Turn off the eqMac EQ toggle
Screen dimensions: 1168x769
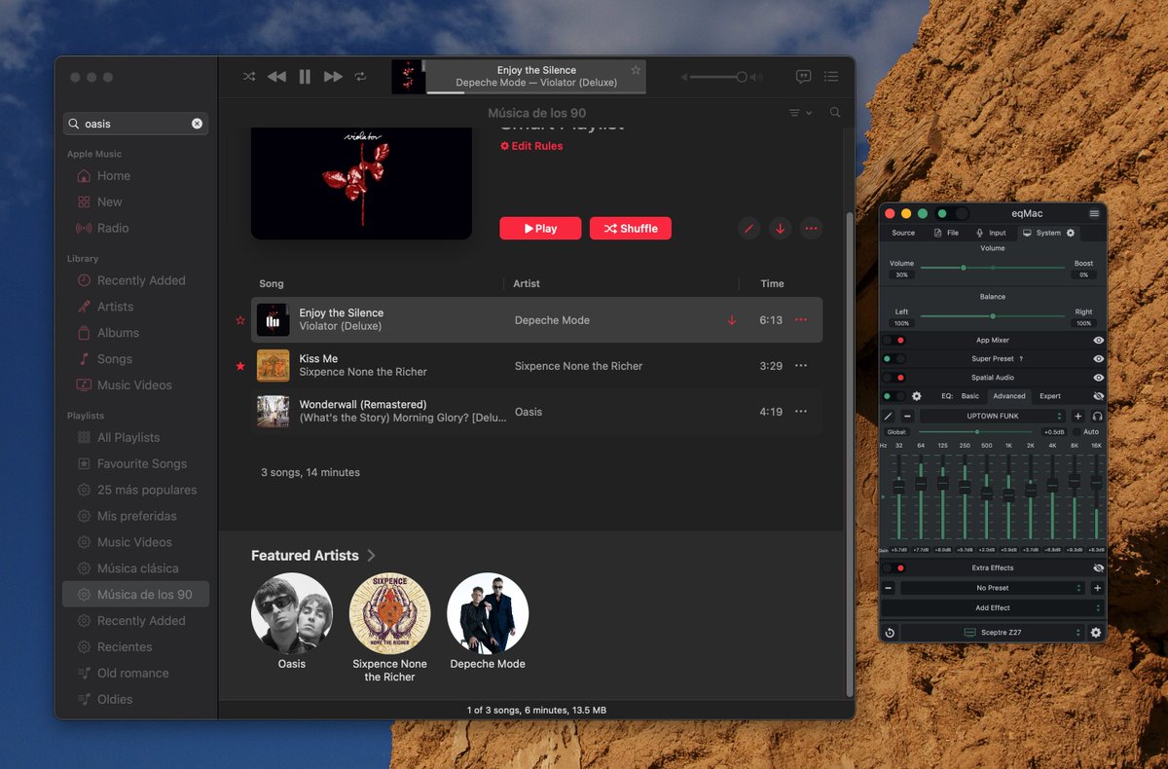coord(894,396)
